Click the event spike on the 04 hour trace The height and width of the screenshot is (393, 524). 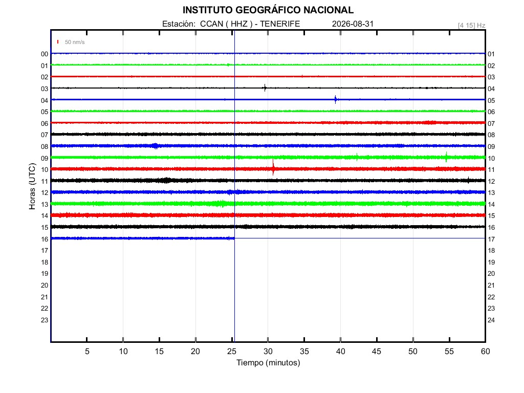pyautogui.click(x=336, y=100)
